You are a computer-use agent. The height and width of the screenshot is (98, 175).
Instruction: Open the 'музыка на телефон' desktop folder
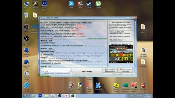[143, 29]
